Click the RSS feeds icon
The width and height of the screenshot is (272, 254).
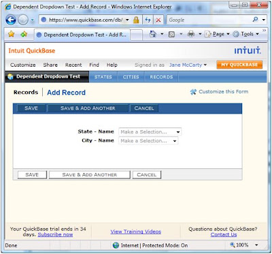pos(172,35)
